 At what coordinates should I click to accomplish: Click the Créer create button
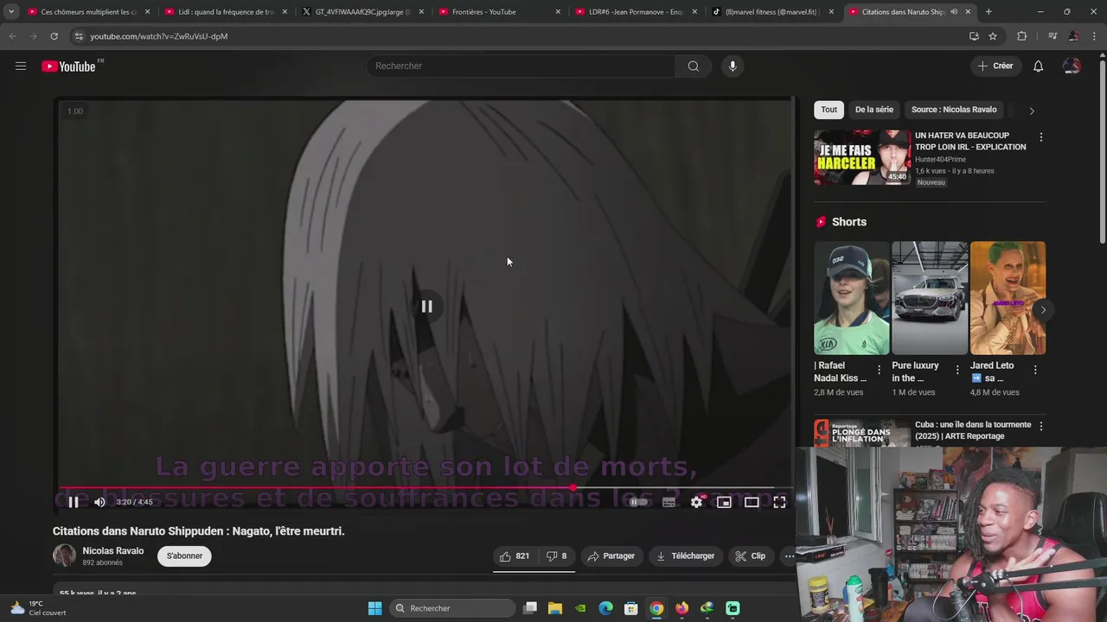(995, 66)
